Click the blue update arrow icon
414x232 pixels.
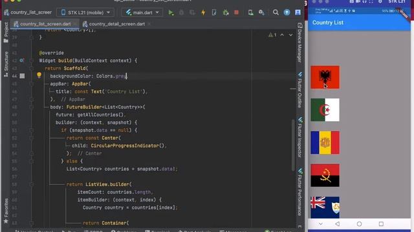(287, 12)
